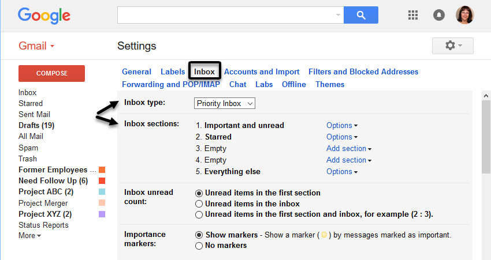Open Options for Everything else
The width and height of the screenshot is (491, 260).
click(341, 172)
